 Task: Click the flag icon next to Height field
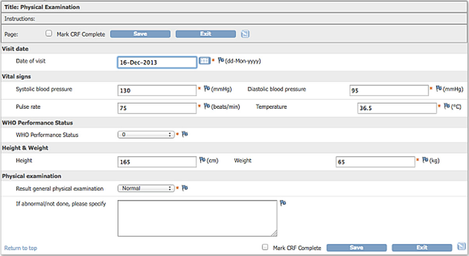tap(202, 160)
